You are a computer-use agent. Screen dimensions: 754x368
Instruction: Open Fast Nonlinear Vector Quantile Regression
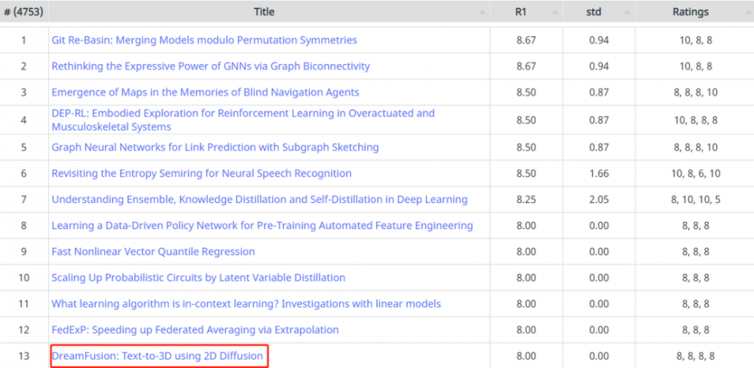click(x=153, y=251)
